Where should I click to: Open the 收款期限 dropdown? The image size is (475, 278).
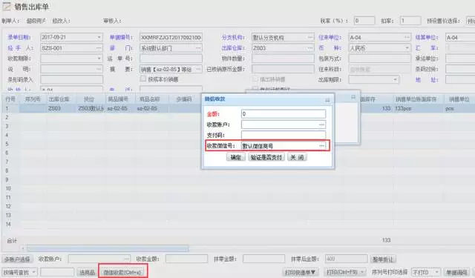coord(99,59)
